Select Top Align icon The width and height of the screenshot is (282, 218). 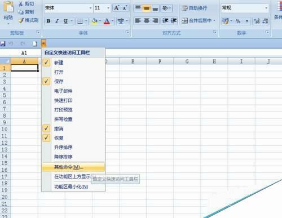138,8
